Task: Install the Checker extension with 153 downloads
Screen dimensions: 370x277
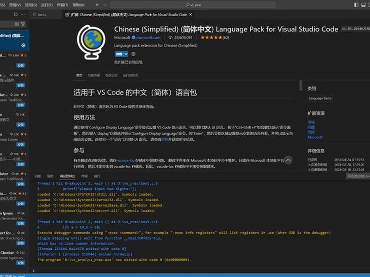Action: [21, 263]
